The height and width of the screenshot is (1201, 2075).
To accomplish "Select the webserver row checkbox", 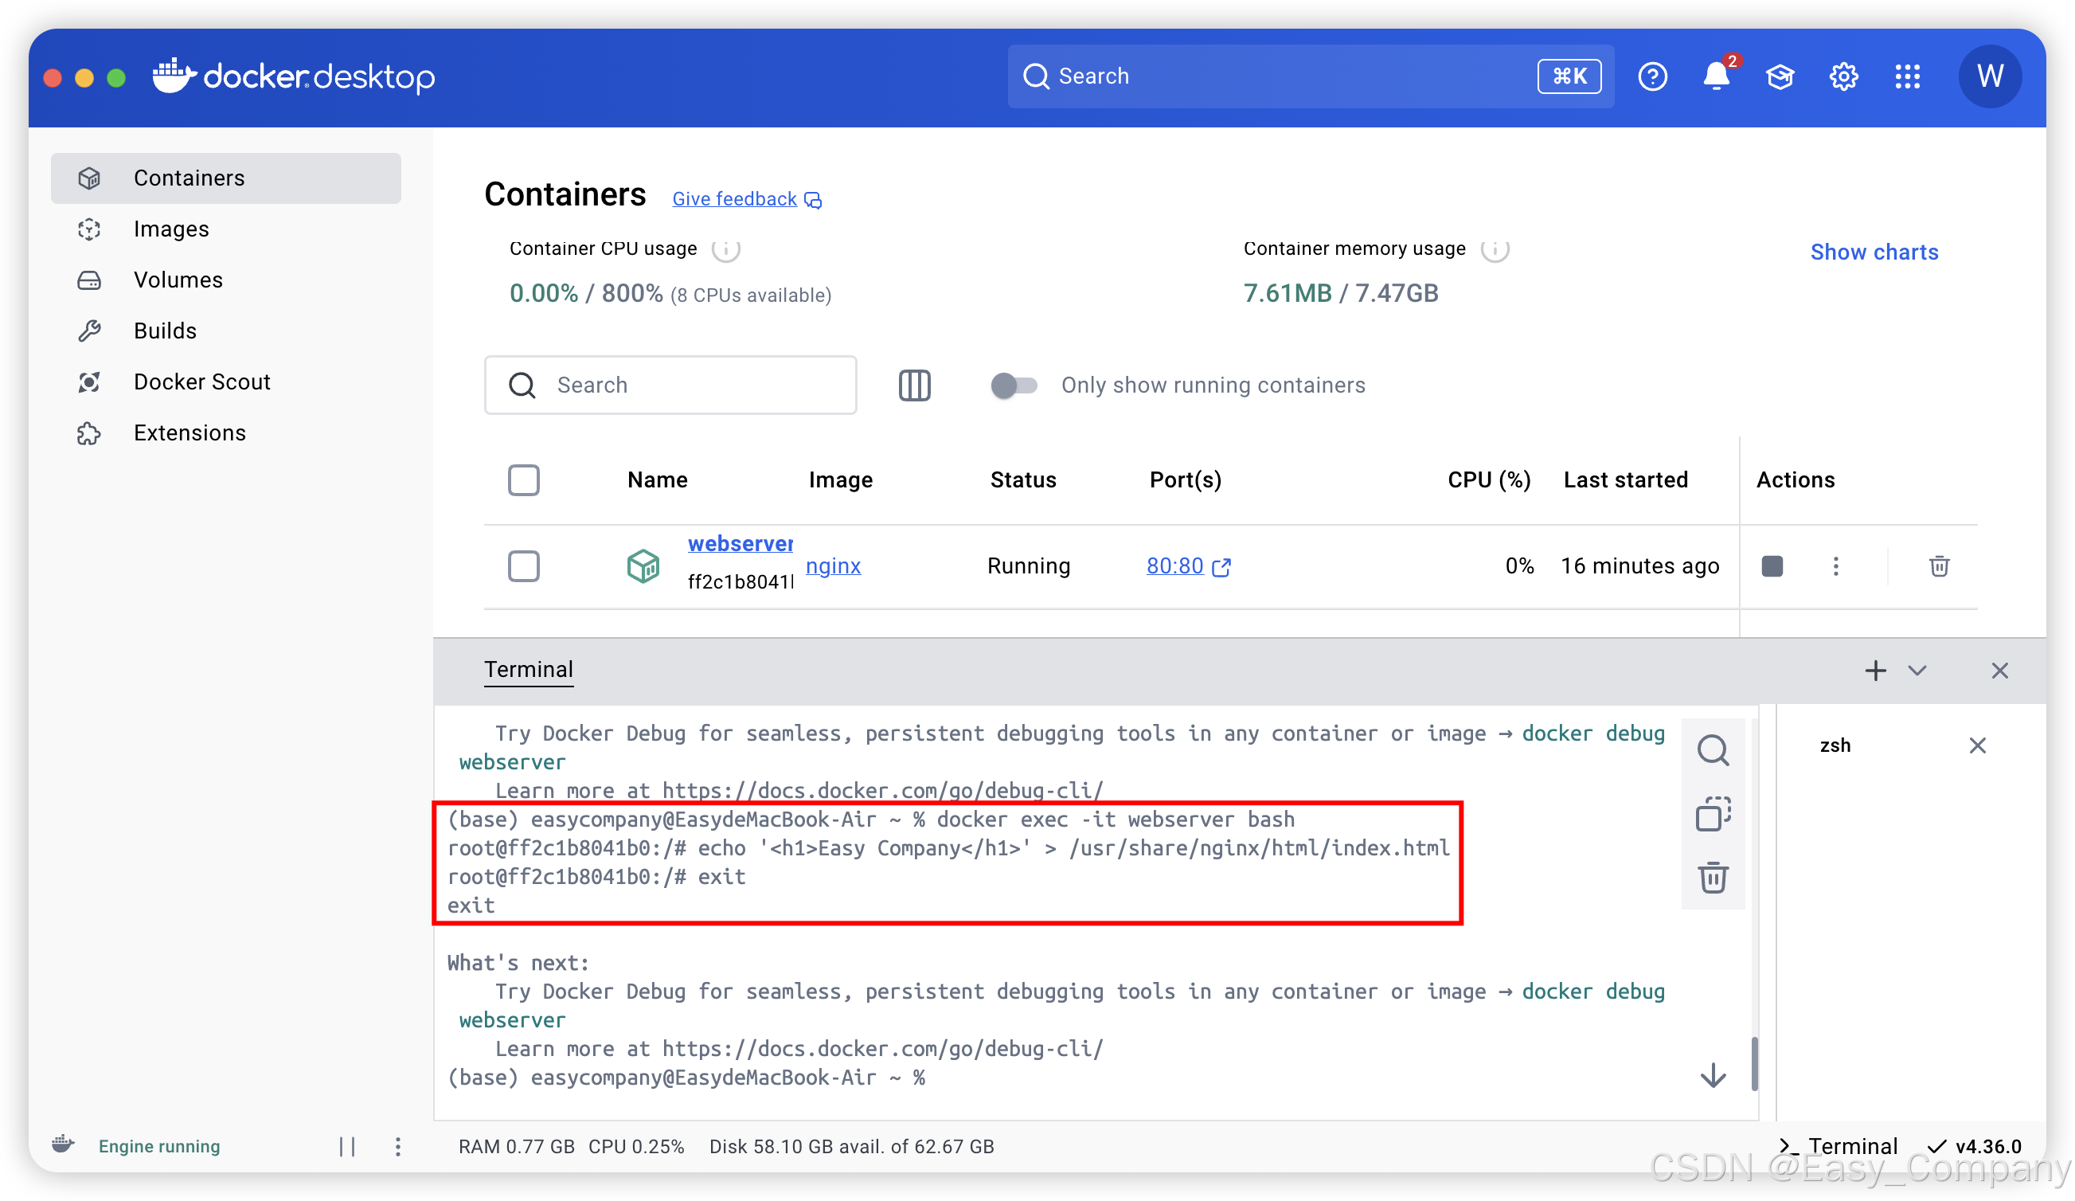I will coord(524,566).
